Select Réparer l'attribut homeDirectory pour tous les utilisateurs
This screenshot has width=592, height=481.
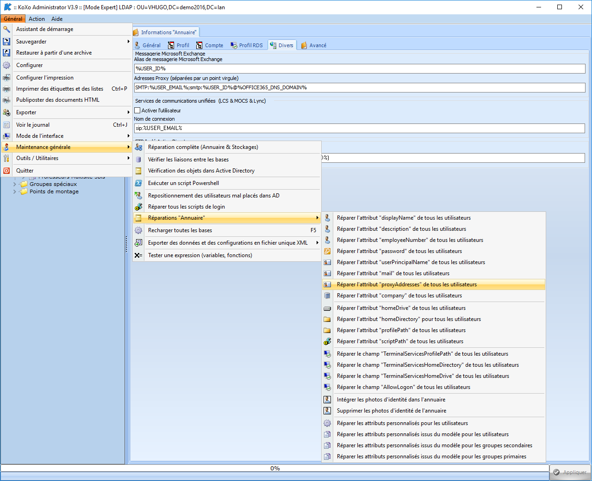(x=434, y=319)
